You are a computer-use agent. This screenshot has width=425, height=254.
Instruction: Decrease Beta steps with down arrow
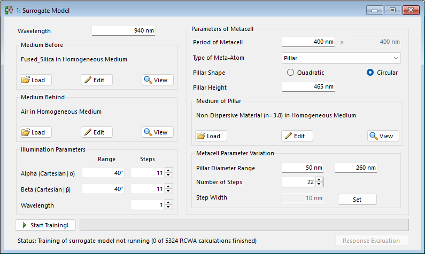coord(169,191)
